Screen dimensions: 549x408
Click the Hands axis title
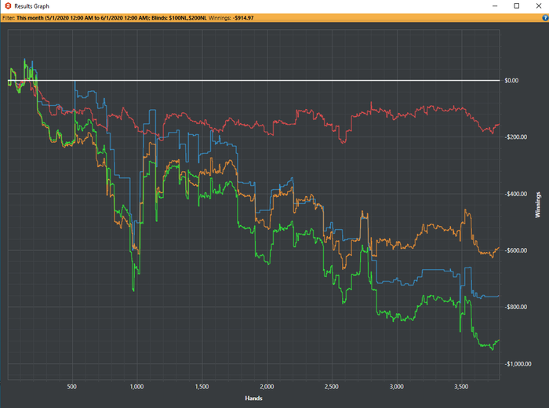point(253,399)
